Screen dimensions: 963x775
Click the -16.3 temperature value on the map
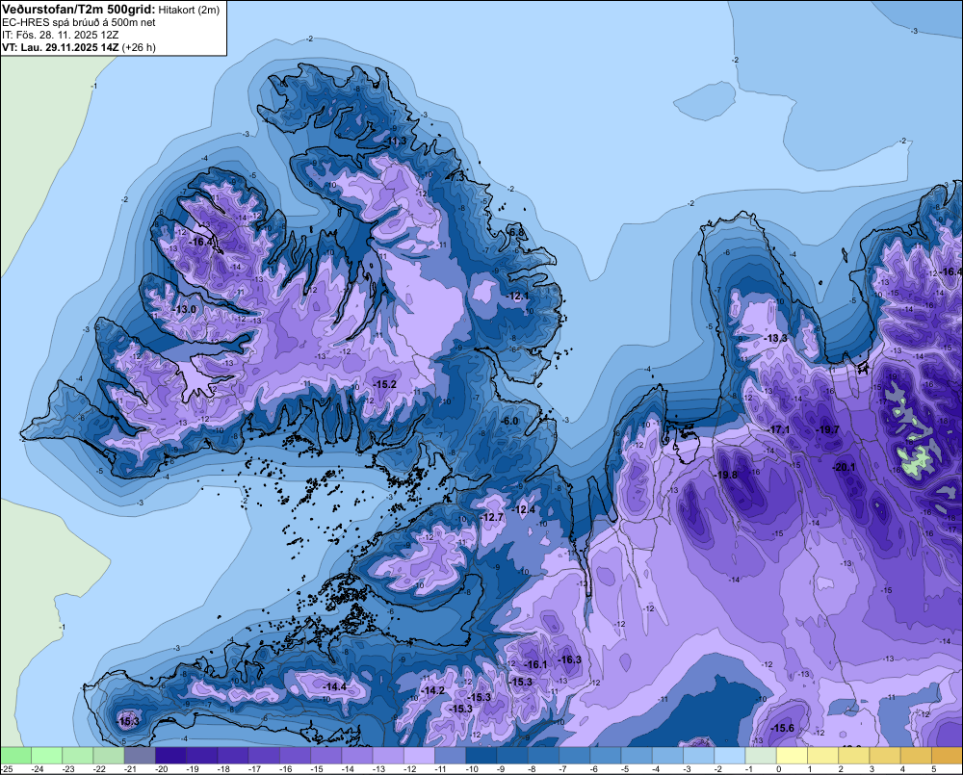click(x=569, y=659)
